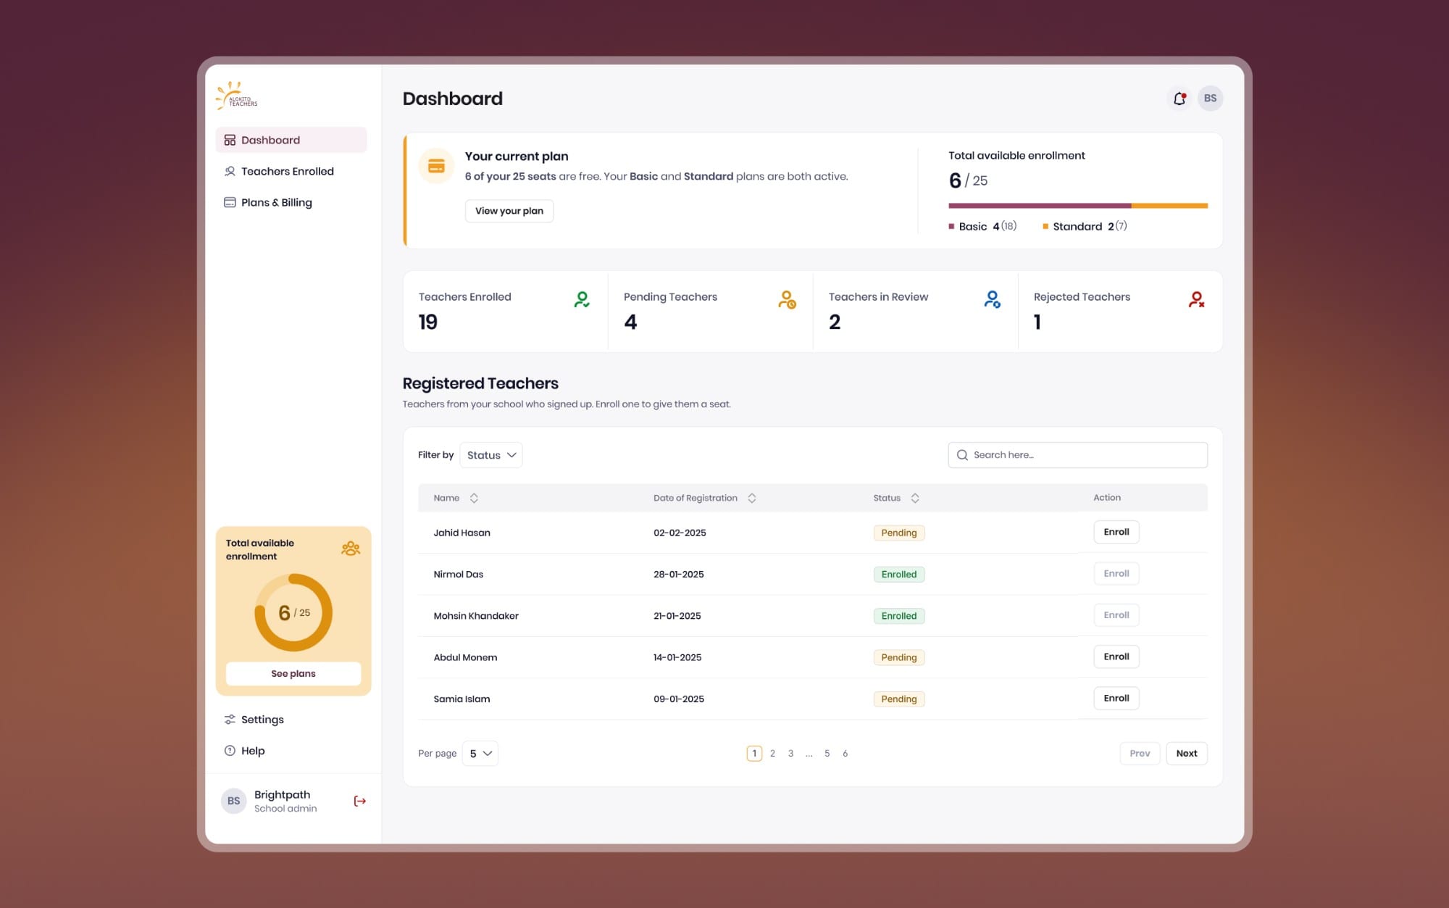
Task: Click the Brightpath School admin label
Action: coord(285,801)
